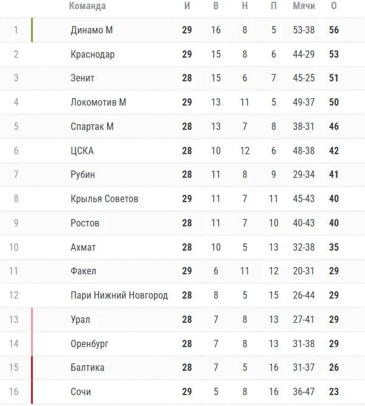The height and width of the screenshot is (406, 365).
Task: Click the Ахмат team link
Action: (83, 247)
